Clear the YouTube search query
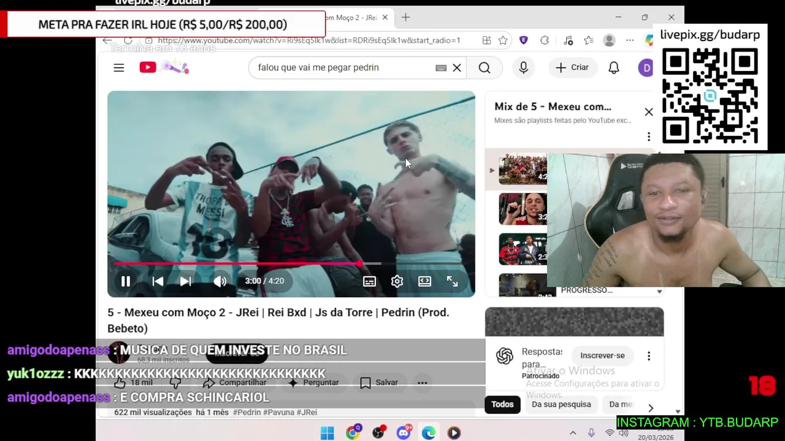 coord(457,67)
